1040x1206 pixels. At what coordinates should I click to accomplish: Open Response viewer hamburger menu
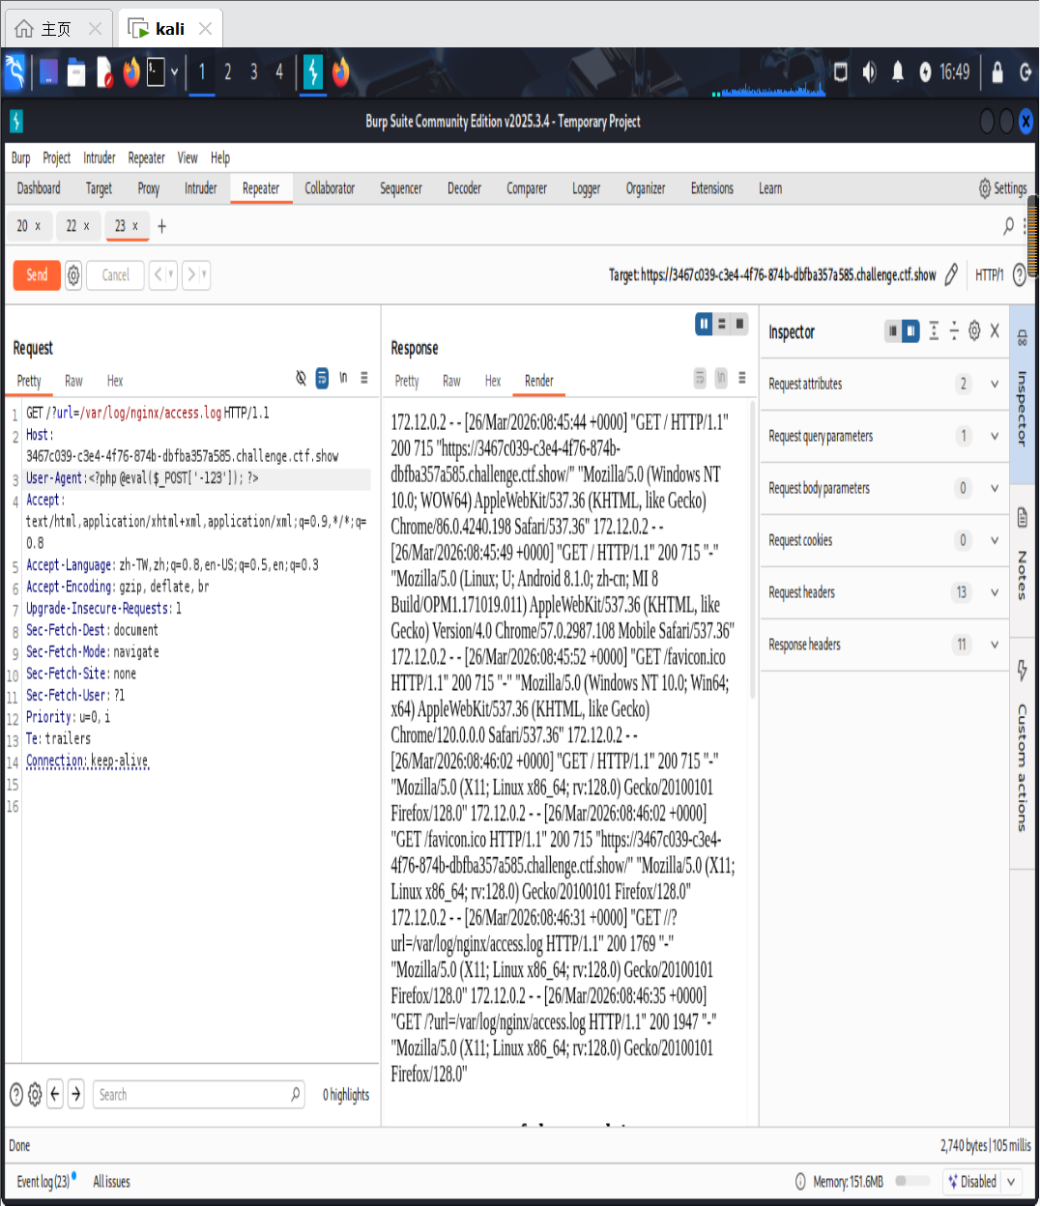(742, 378)
